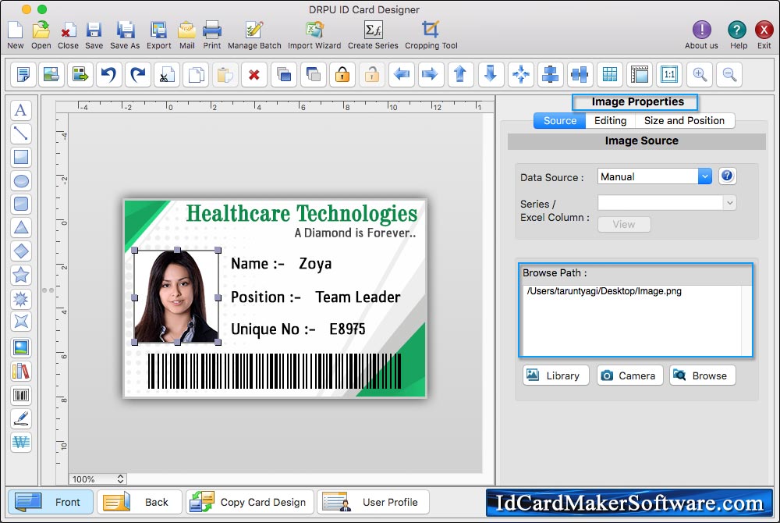Click the Copy pages icon
Screen dimensions: 780x523
[x=196, y=75]
